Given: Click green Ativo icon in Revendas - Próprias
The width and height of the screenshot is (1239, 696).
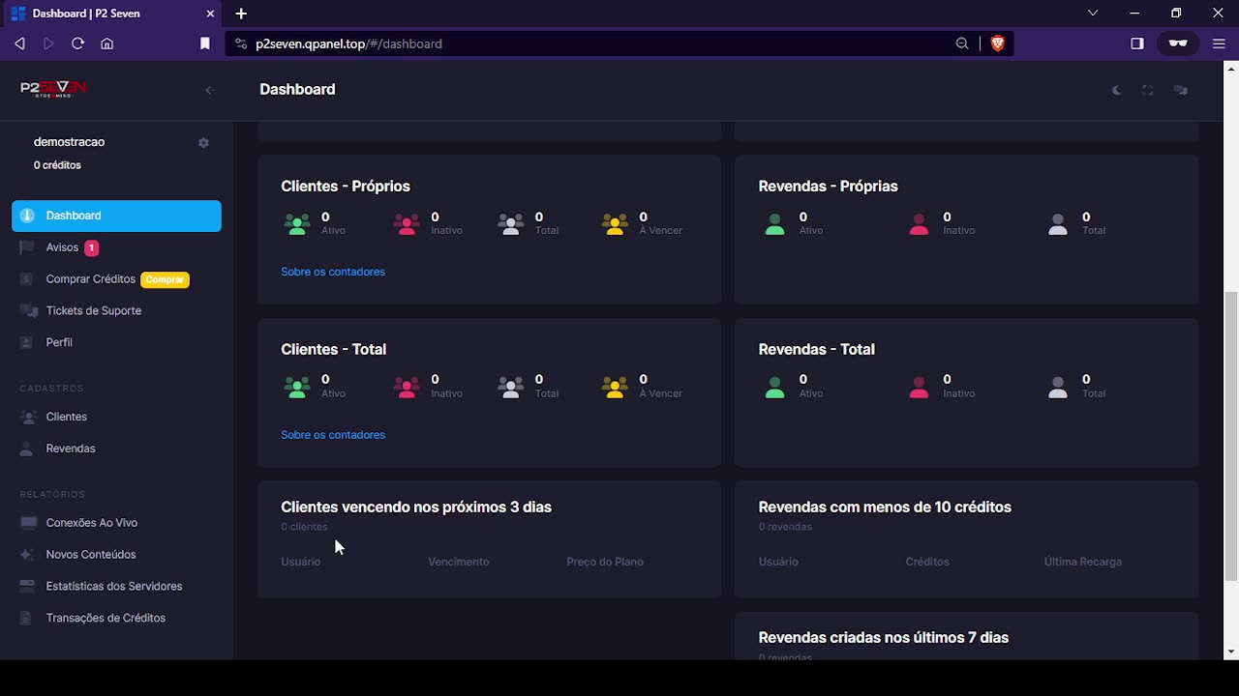Looking at the screenshot, I should click(x=774, y=224).
